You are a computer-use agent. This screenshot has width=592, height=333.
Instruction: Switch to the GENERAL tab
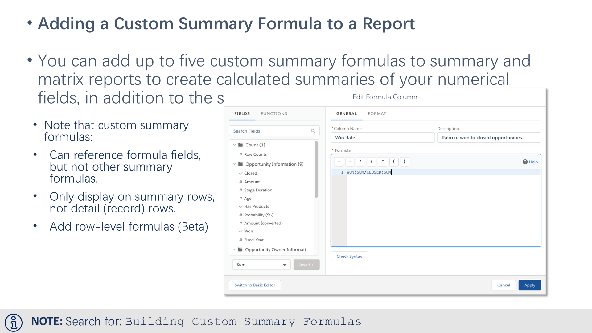coord(347,113)
